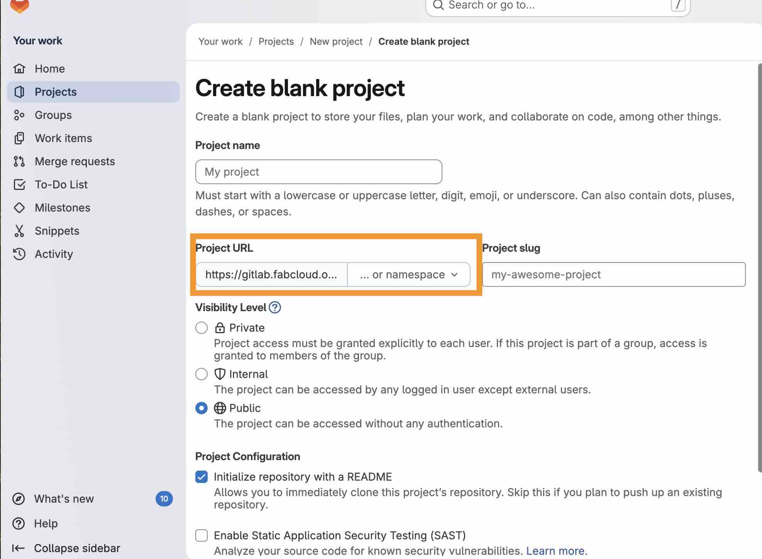Image resolution: width=762 pixels, height=559 pixels.
Task: Click Create blank project breadcrumb text
Action: pyautogui.click(x=423, y=41)
